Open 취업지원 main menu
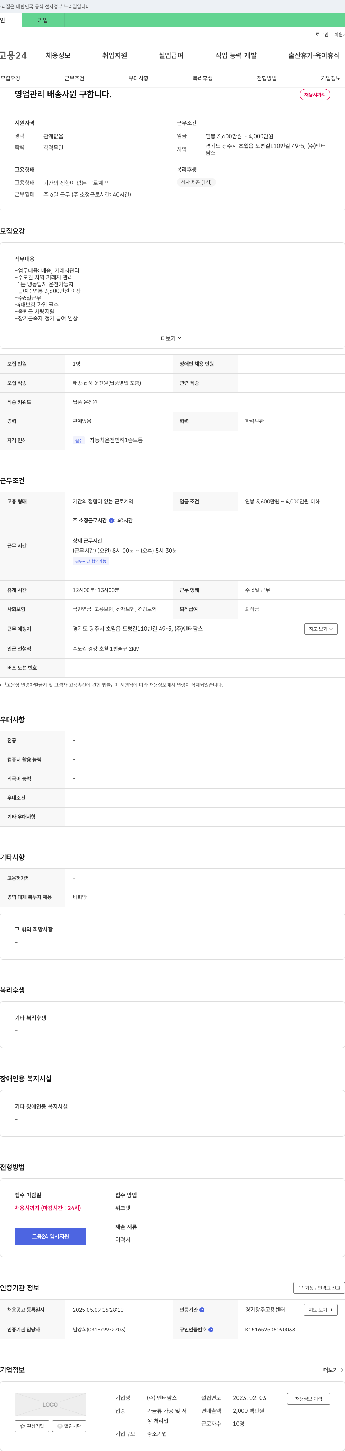 [115, 55]
